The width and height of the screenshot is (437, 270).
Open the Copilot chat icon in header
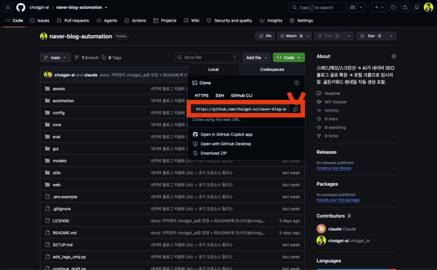(352, 8)
